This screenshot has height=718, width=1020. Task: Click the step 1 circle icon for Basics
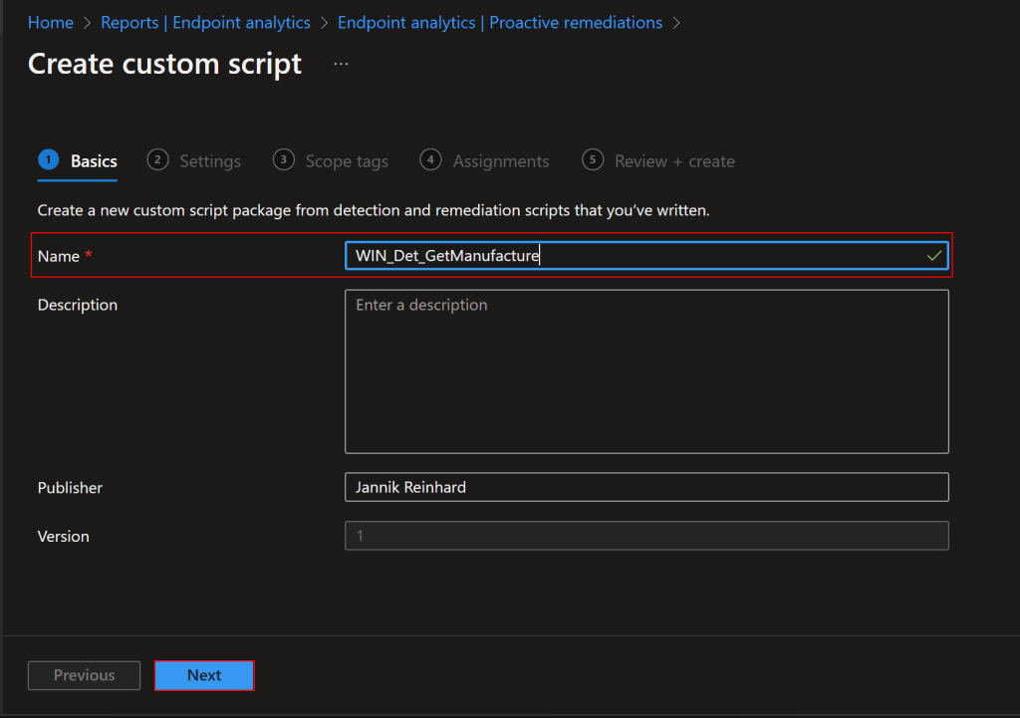coord(48,160)
